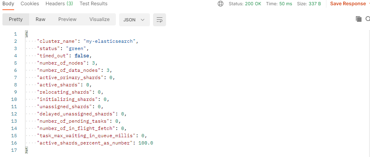Screen dimensions: 370x157
Task: Click the "active_primary_shards" key
Action: point(70,77)
